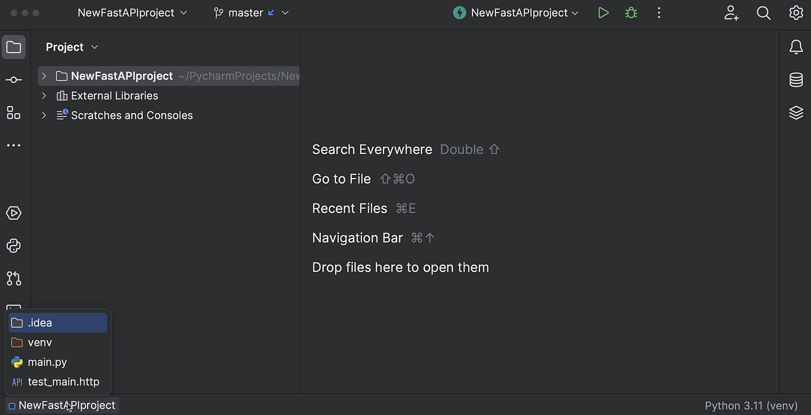Viewport: 811px width, 415px height.
Task: Show the Notifications panel
Action: click(x=796, y=47)
